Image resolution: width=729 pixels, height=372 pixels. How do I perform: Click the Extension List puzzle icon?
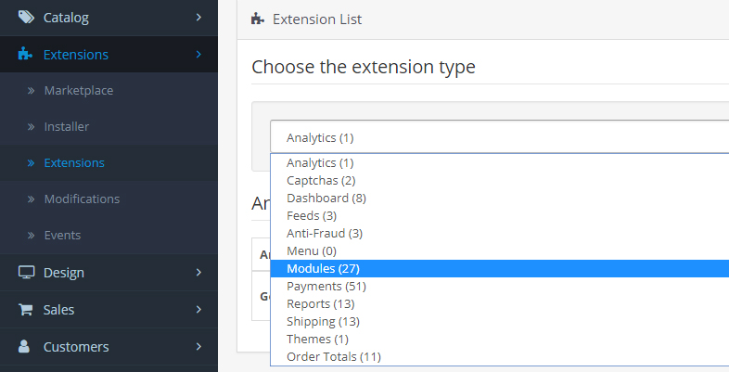point(258,19)
